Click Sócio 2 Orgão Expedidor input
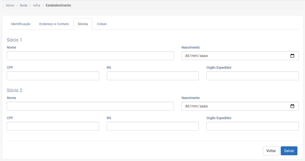 [252, 126]
